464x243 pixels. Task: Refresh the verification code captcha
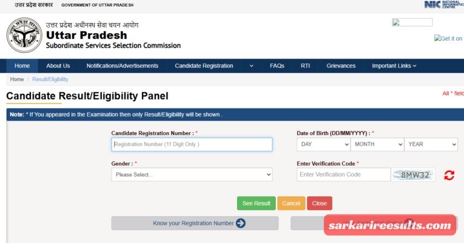pos(449,175)
